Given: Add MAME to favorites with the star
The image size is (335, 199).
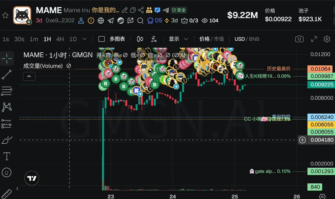Looking at the screenshot, I should point(5,15).
